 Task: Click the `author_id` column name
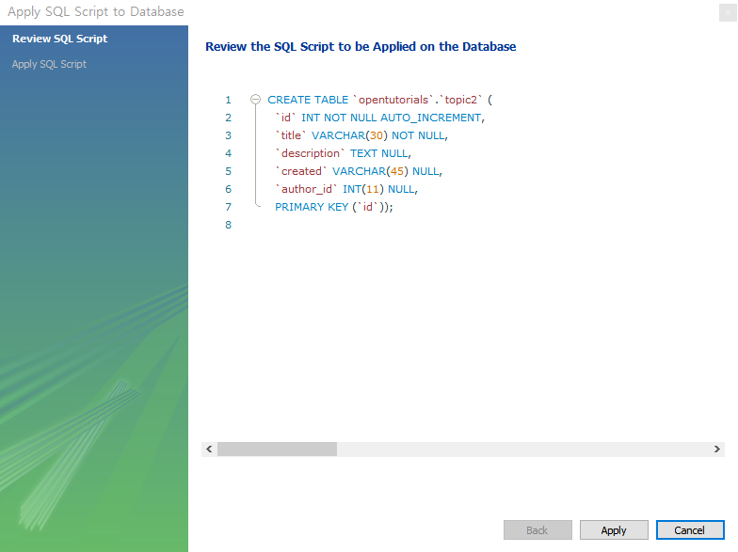306,189
